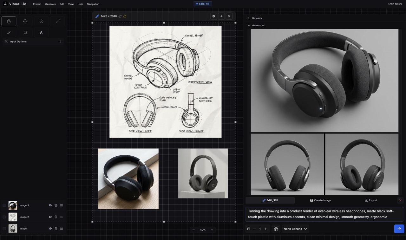Zoom in the canvas with plus
The image size is (406, 240).
212,230
